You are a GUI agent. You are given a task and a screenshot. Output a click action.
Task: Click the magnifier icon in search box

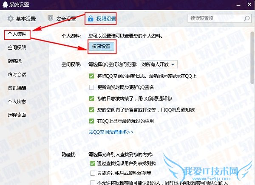coord(246,18)
